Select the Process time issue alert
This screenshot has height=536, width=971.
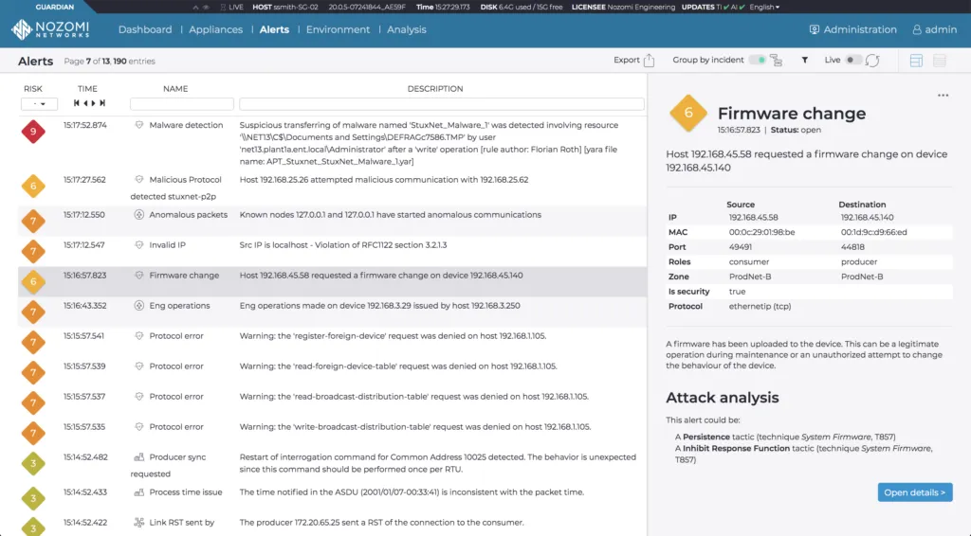tap(333, 498)
